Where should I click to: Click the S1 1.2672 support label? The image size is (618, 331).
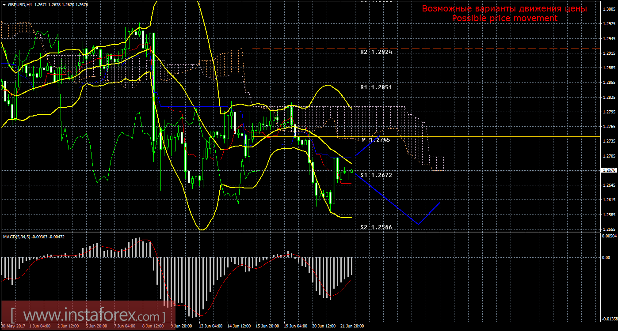click(x=376, y=175)
